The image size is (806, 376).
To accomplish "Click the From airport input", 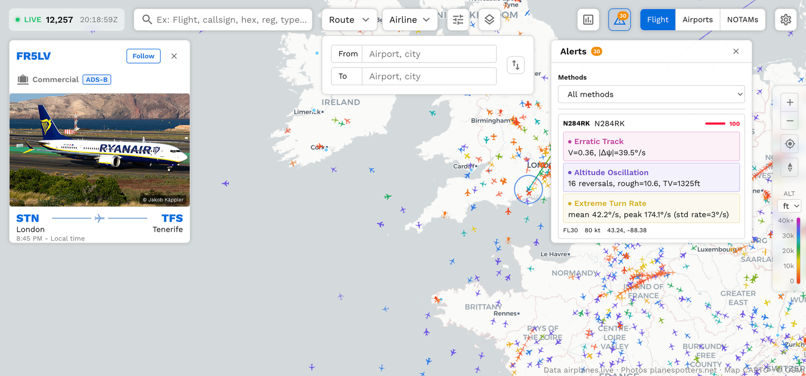I will point(429,54).
